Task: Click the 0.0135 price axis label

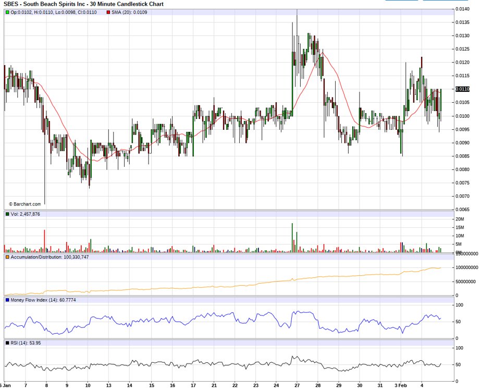Action: pyautogui.click(x=462, y=22)
